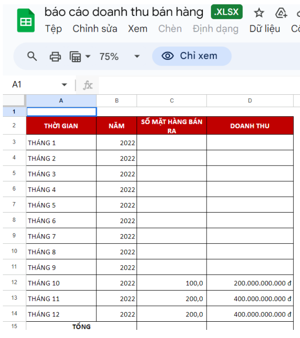Click the select-all corner box

point(14,100)
